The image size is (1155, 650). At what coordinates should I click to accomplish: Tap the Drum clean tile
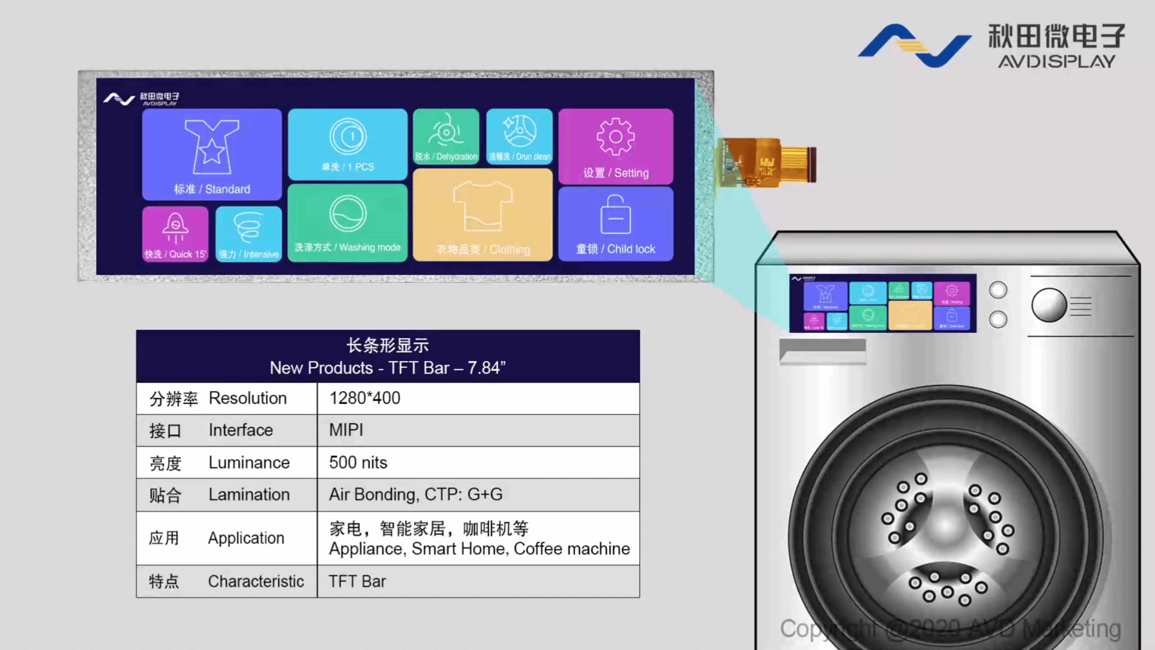point(519,136)
